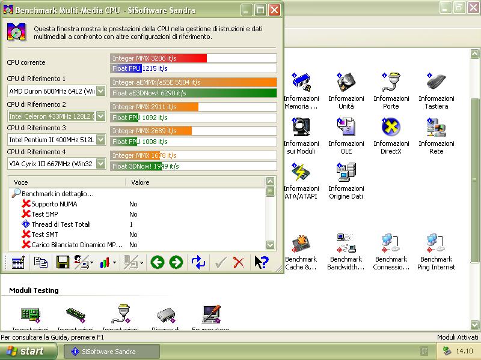Click the copy to clipboard icon
Screen dimensions: 481x360
[41, 262]
